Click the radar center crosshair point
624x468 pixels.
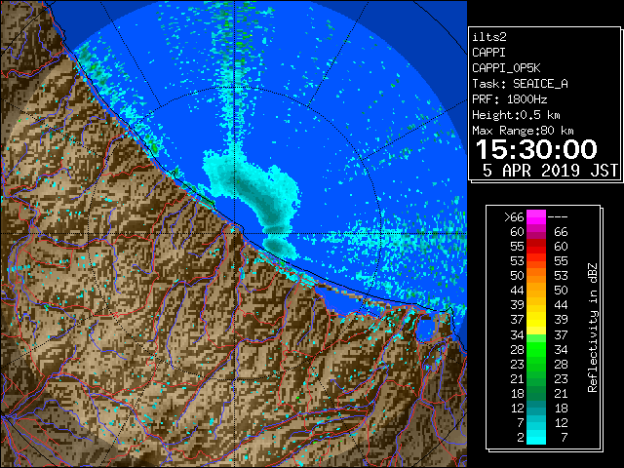234,233
